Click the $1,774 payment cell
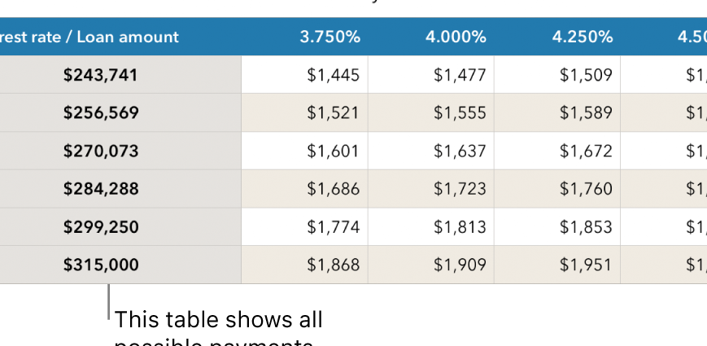The height and width of the screenshot is (346, 707). [x=333, y=226]
